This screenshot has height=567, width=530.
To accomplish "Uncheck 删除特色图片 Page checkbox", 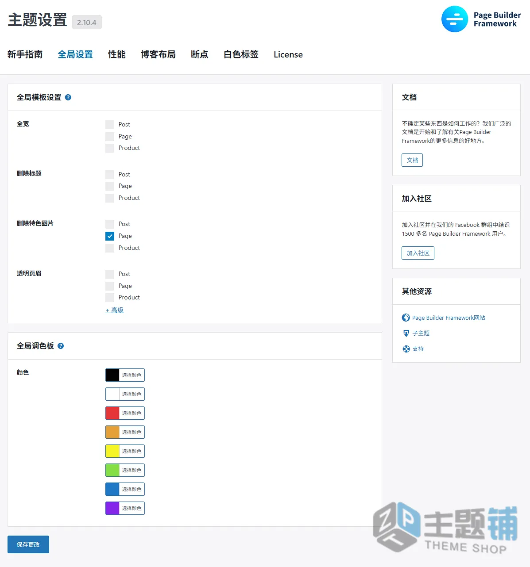I will click(x=110, y=236).
